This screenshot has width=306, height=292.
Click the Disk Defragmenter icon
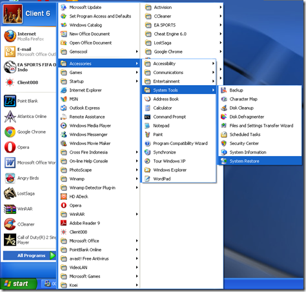click(224, 117)
